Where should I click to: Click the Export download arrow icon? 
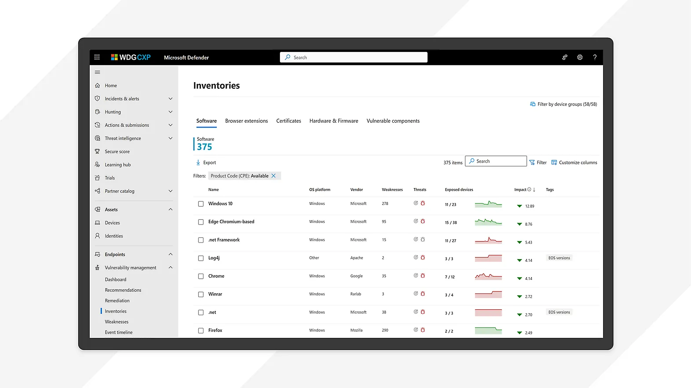(x=198, y=163)
